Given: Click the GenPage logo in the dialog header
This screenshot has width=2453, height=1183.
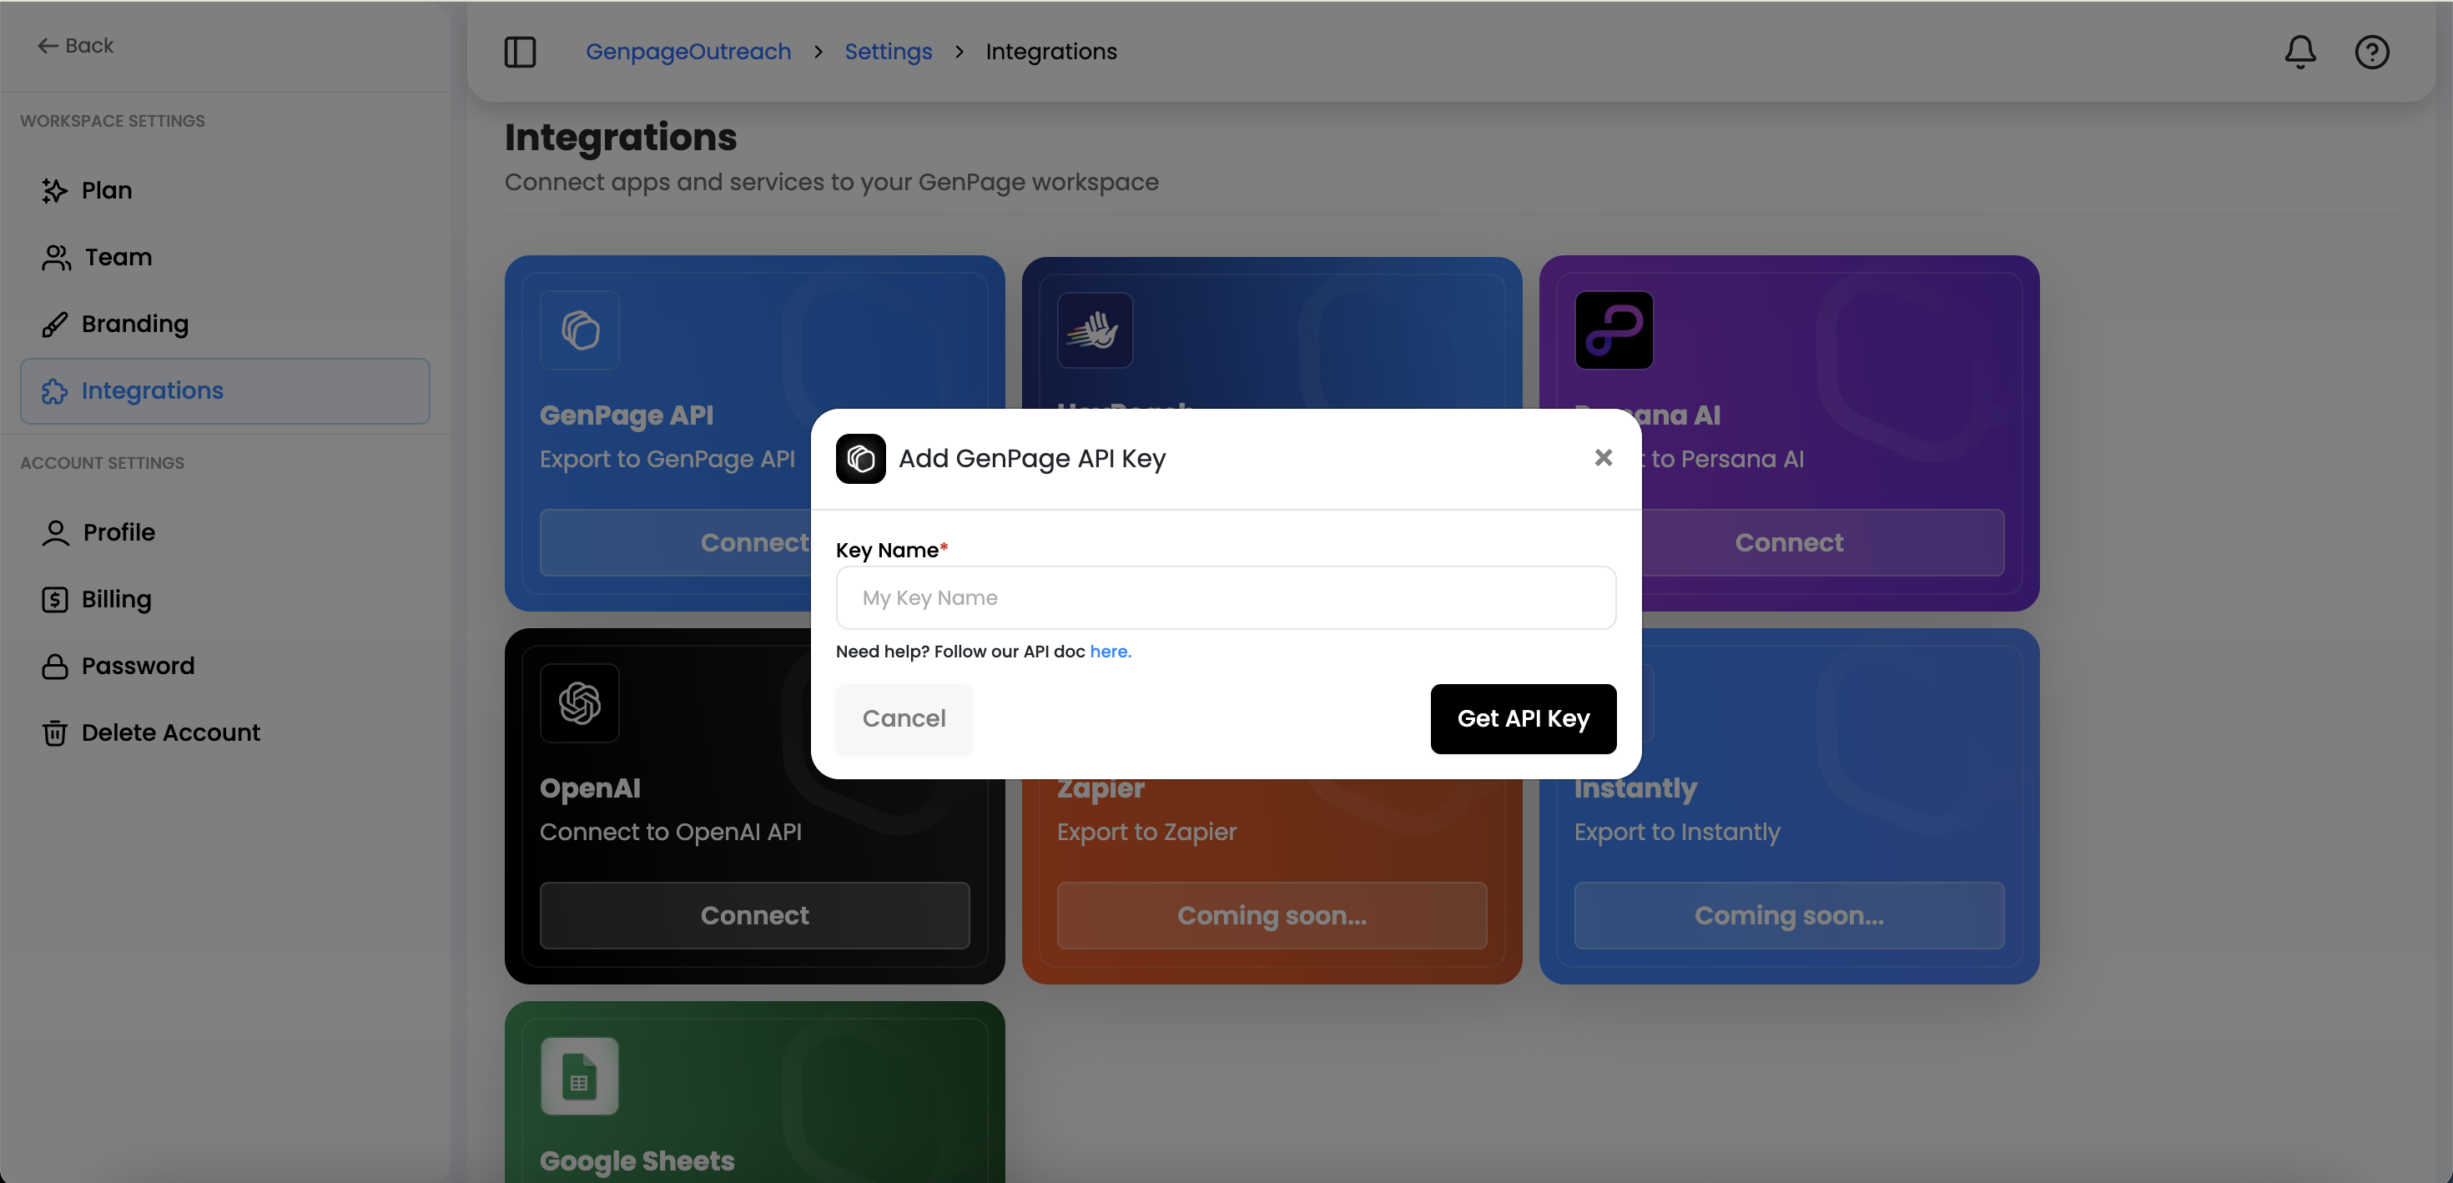Looking at the screenshot, I should [x=861, y=459].
